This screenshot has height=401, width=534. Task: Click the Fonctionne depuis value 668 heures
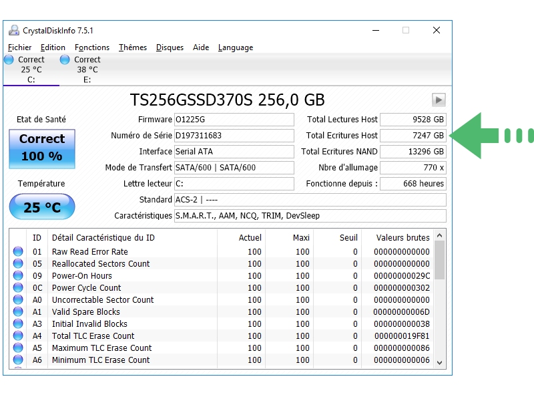coord(413,183)
